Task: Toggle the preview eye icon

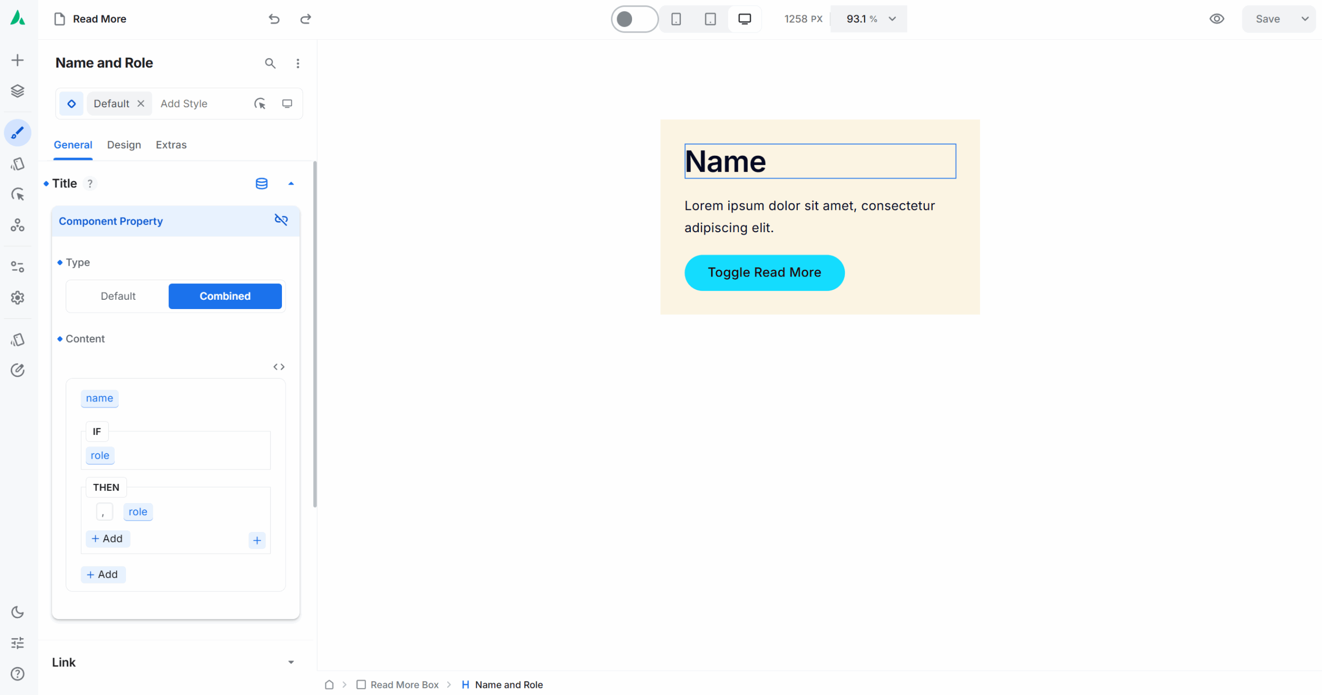Action: (x=1217, y=19)
